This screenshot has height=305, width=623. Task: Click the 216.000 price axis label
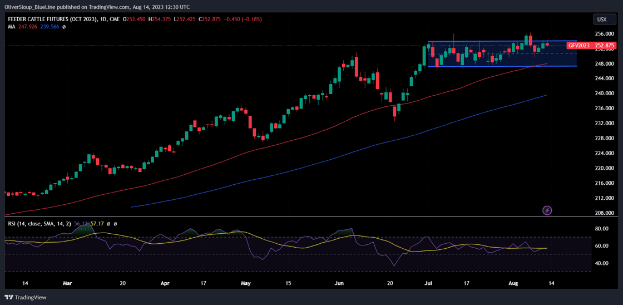point(604,183)
